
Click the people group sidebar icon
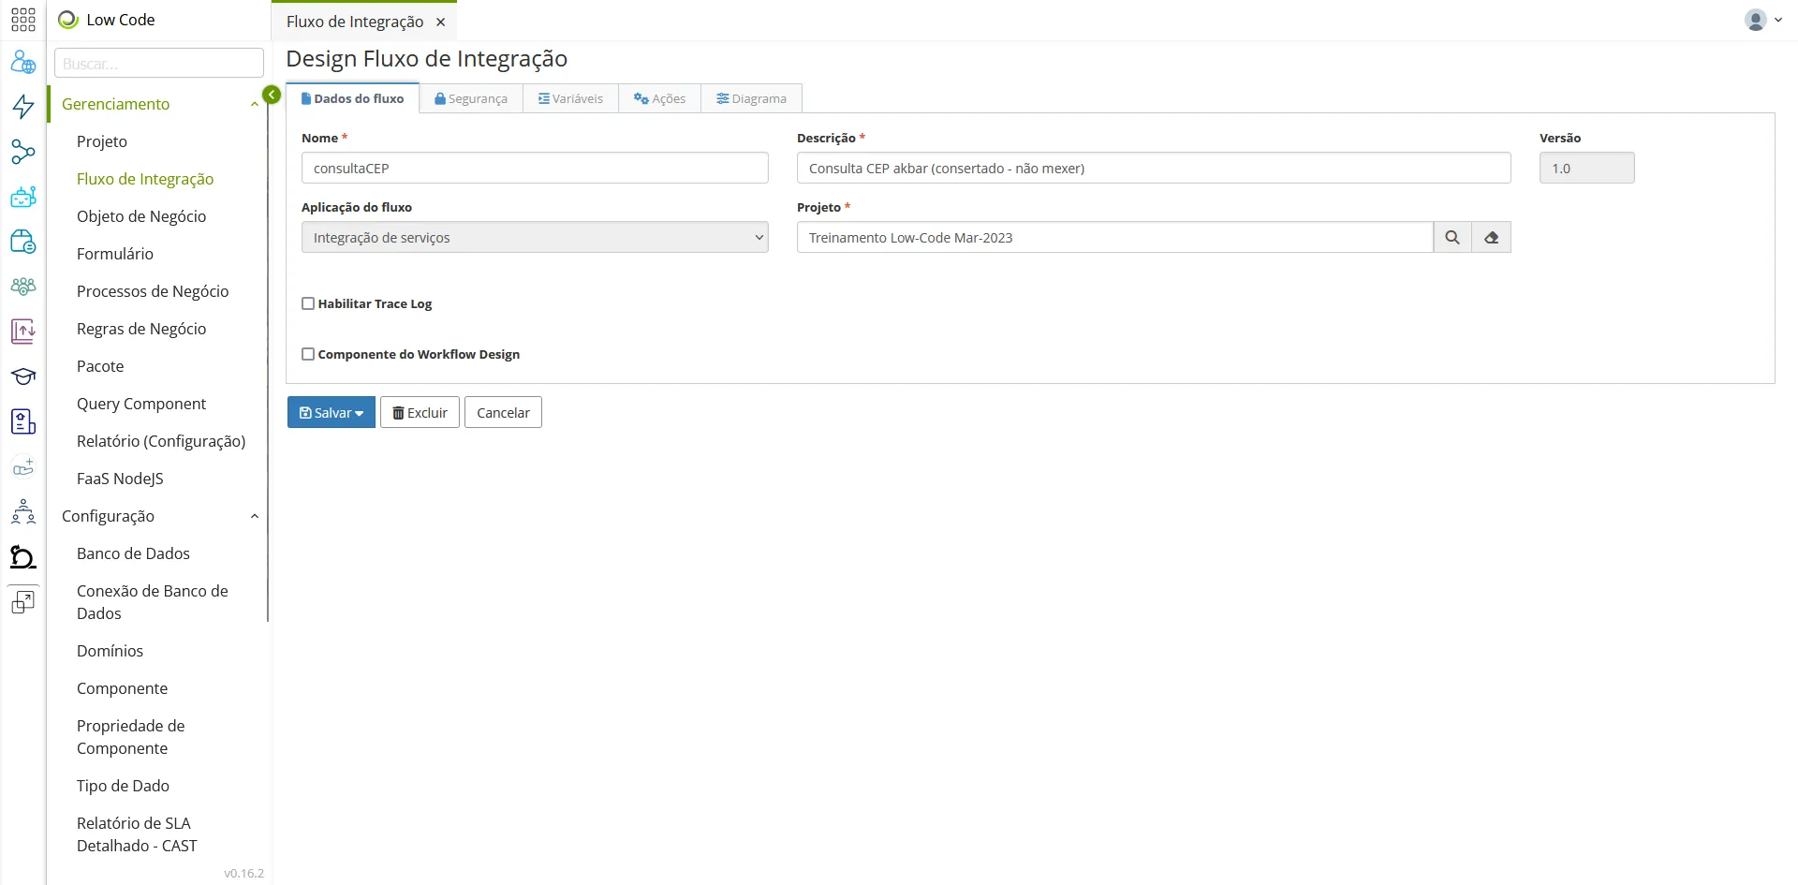tap(23, 287)
